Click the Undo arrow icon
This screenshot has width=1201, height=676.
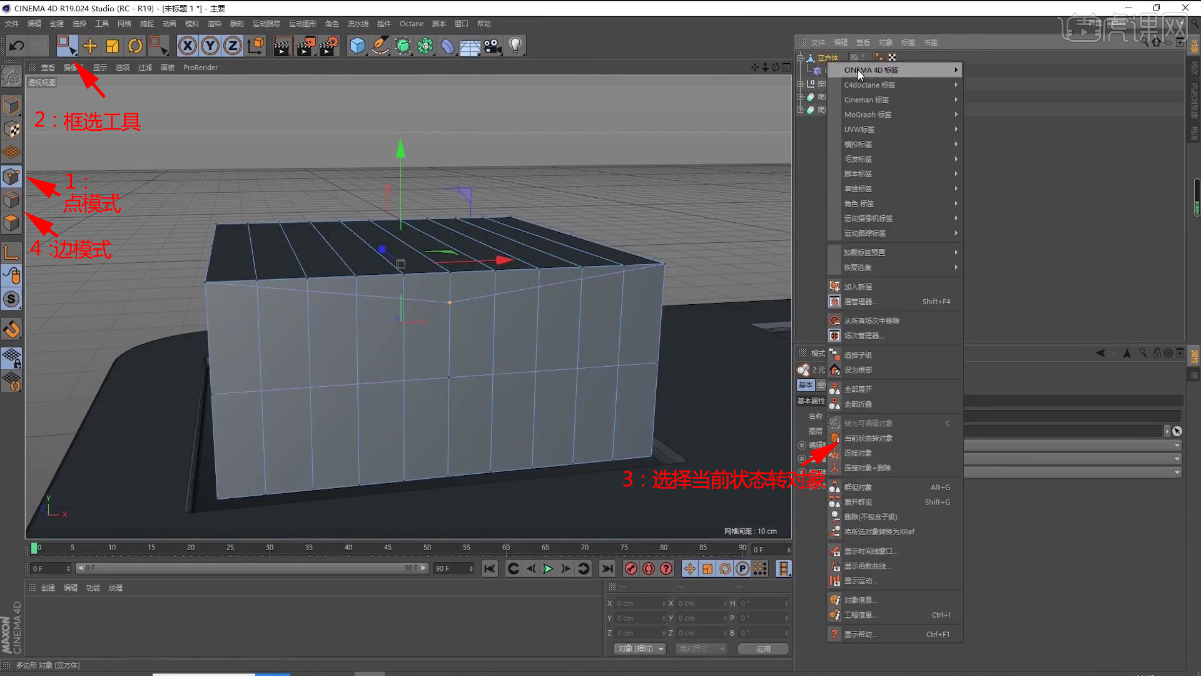click(x=17, y=46)
